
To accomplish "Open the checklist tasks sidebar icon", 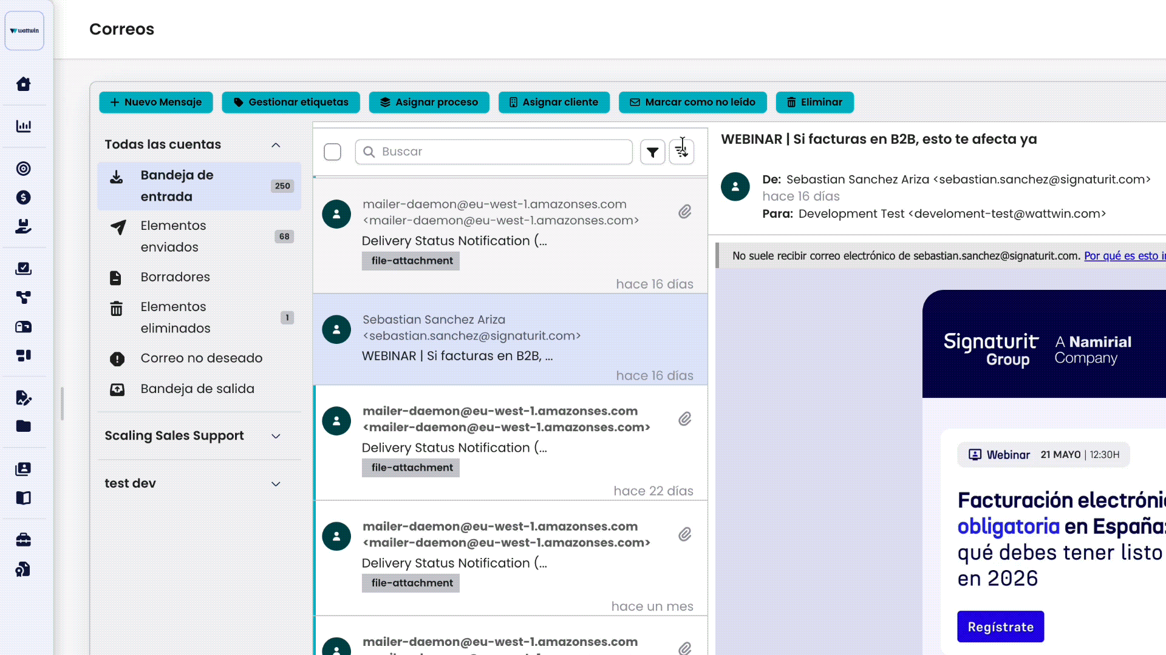I will [24, 268].
